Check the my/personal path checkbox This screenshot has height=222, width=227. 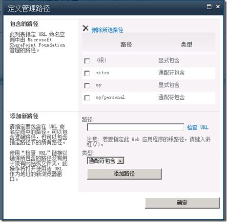pos(87,98)
